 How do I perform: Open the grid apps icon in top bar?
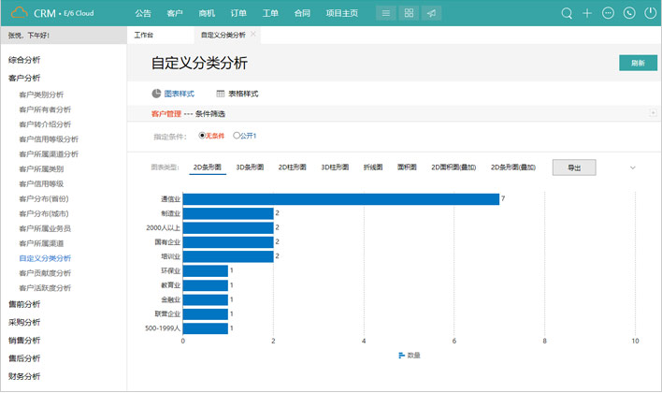tap(409, 14)
